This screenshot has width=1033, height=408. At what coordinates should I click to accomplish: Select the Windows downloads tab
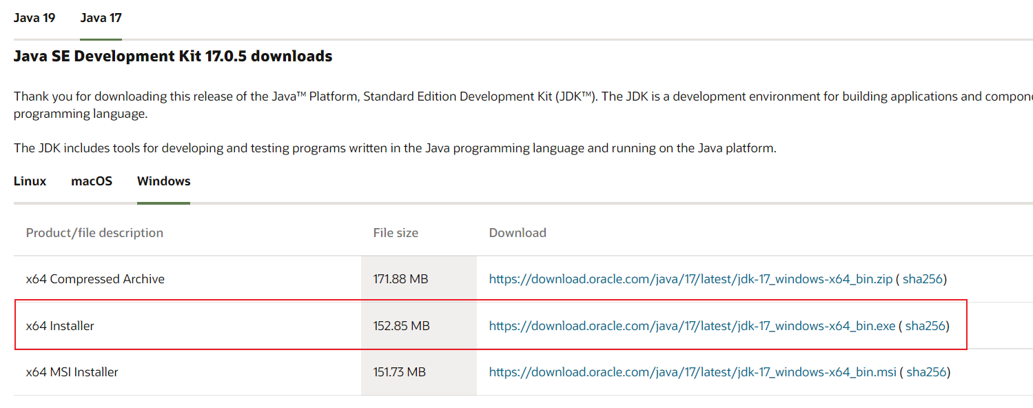click(163, 181)
